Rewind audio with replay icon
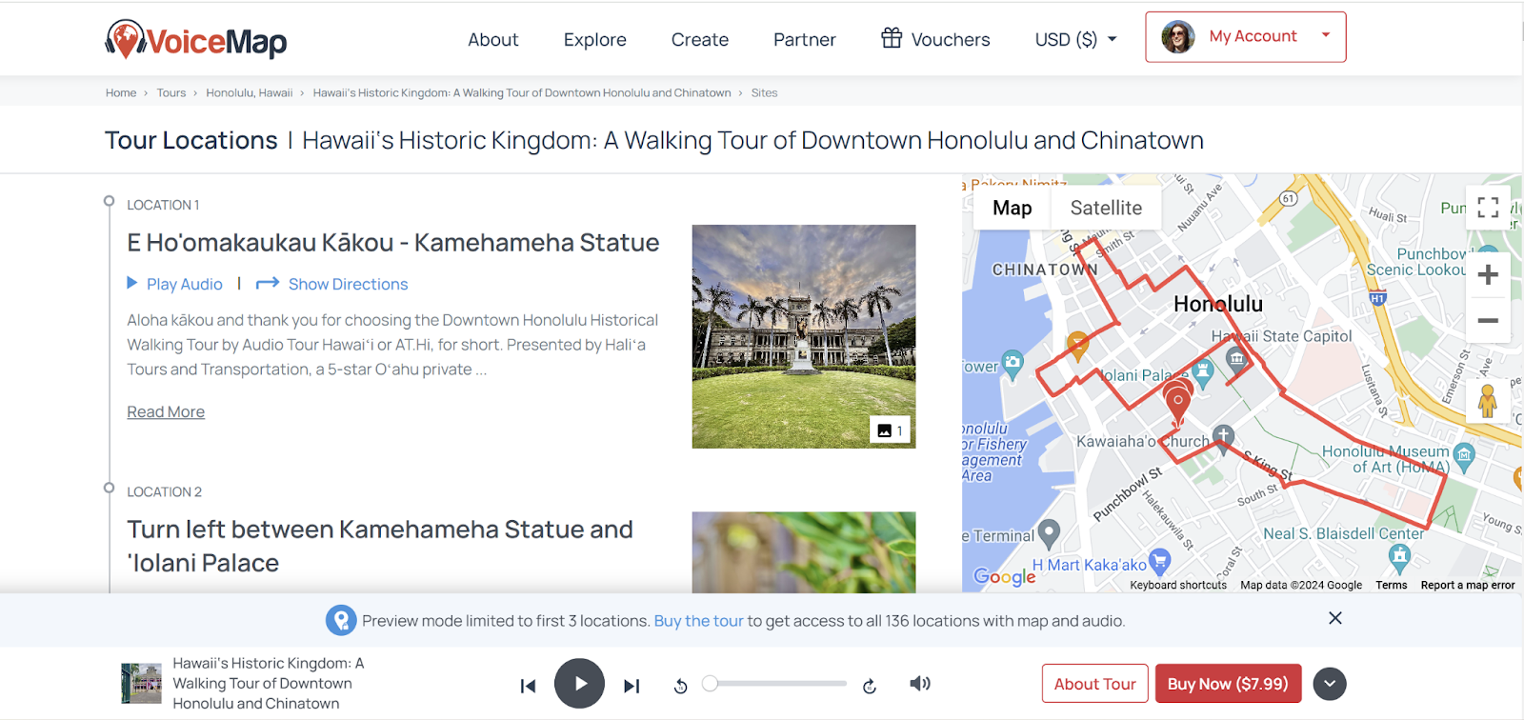Screen dimensions: 1524x720 pos(680,686)
